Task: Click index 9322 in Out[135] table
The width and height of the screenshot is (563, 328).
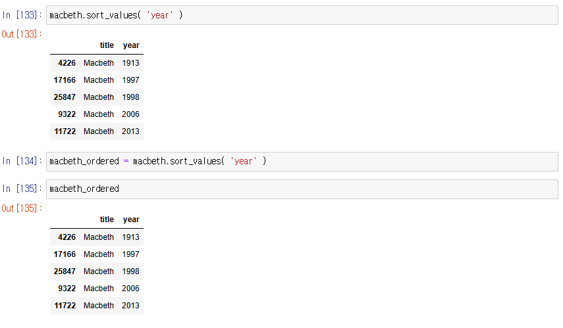Action: coord(67,289)
